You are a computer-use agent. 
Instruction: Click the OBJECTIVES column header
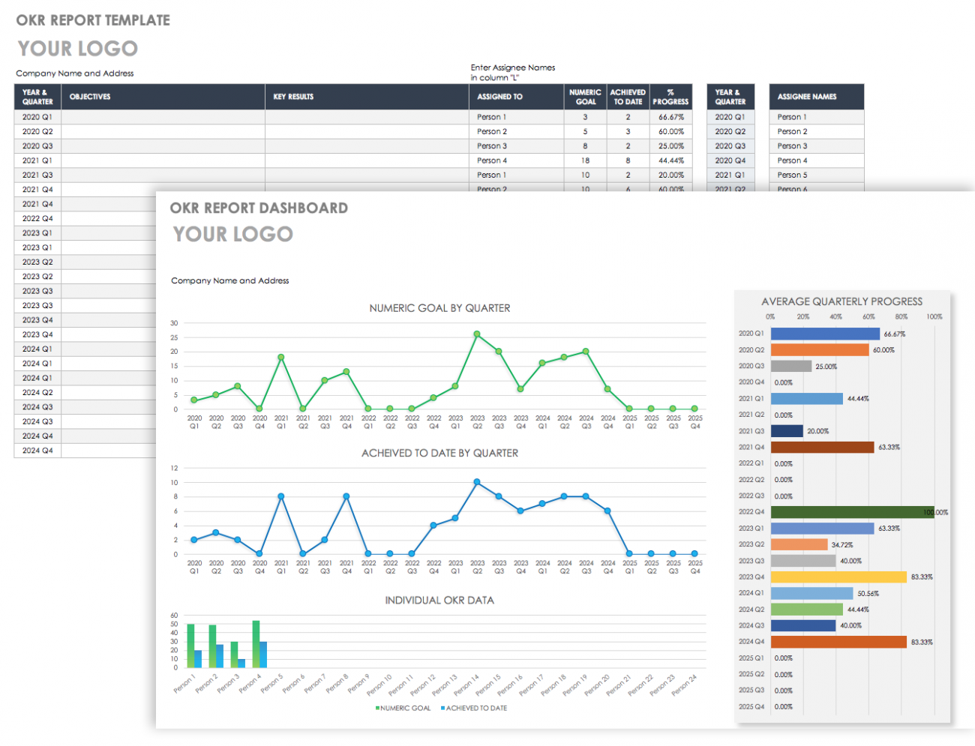(90, 97)
